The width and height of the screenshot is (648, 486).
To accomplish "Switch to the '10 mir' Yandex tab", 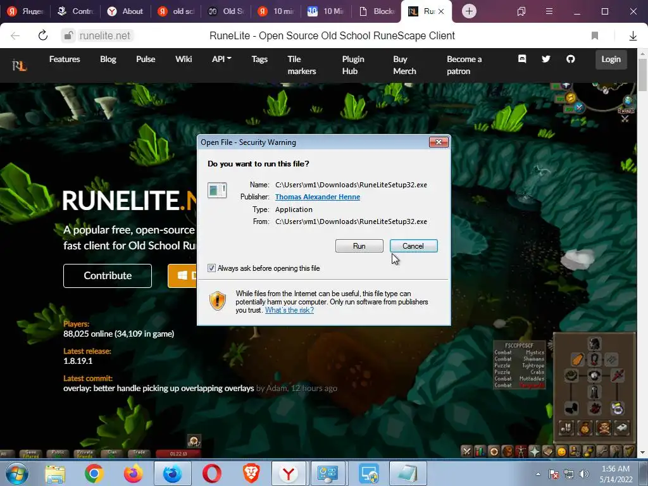I will 276,11.
